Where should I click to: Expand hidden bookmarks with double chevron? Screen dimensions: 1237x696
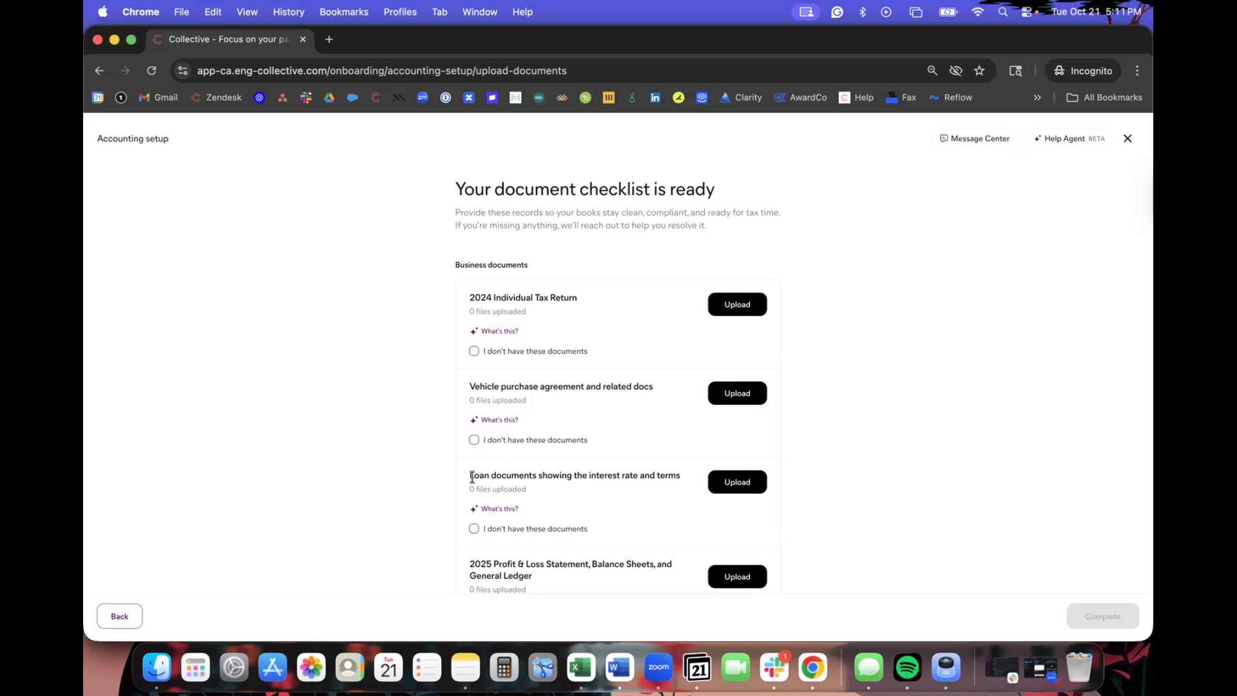tap(1037, 98)
